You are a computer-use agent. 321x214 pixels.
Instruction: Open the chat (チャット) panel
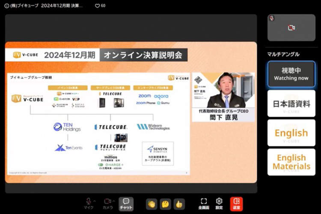(126, 204)
